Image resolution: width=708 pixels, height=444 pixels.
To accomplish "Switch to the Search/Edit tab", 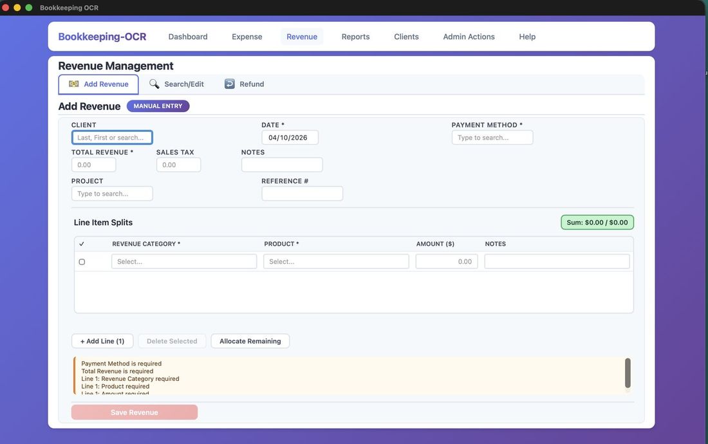I will [183, 84].
